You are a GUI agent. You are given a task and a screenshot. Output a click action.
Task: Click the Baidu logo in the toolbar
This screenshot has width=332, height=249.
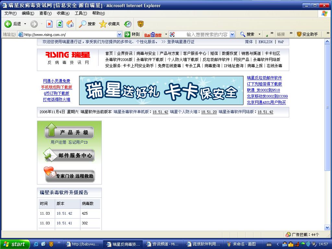153,34
